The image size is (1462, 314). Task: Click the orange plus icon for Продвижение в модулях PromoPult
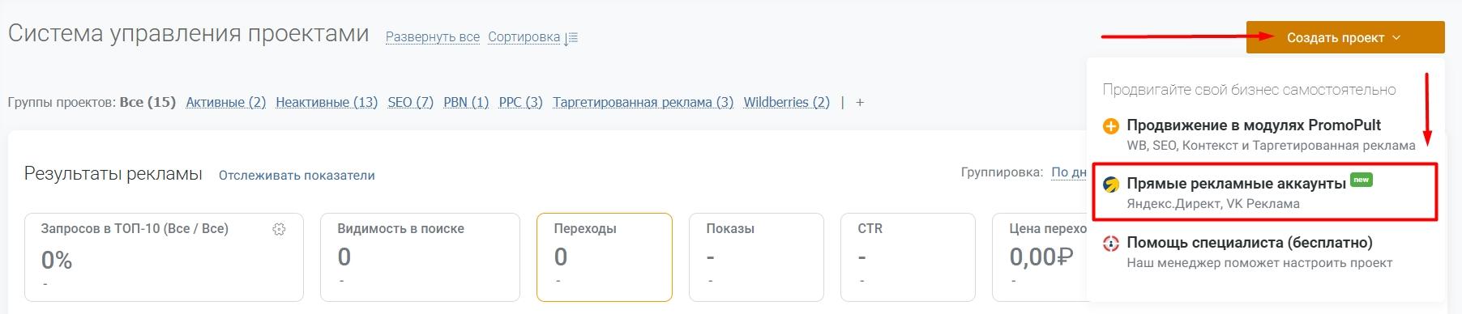coord(1111,126)
